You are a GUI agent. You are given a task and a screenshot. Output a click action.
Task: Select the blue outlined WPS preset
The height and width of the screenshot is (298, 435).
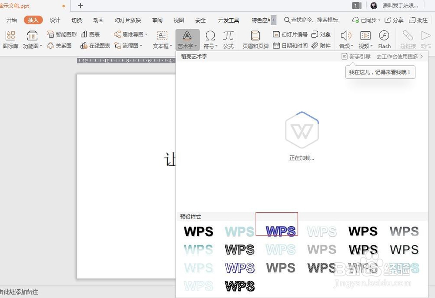click(281, 231)
